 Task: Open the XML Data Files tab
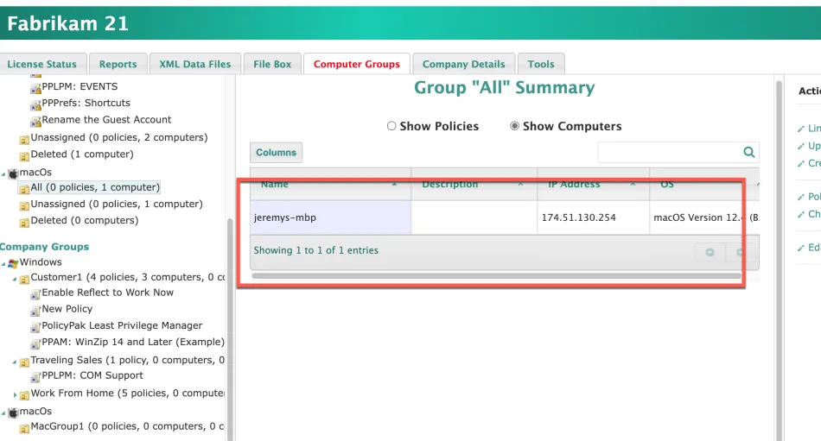tap(195, 64)
